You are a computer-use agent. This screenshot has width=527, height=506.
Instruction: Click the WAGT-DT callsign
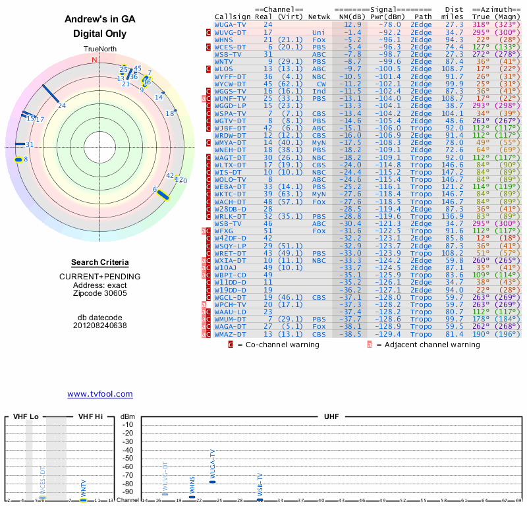[x=230, y=157]
